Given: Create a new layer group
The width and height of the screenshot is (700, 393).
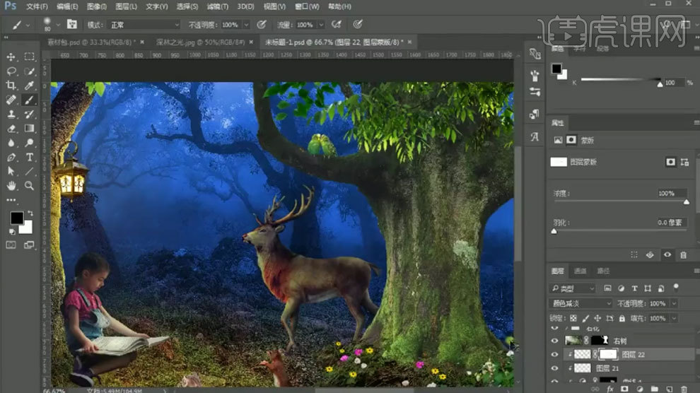Looking at the screenshot, I should [x=654, y=389].
